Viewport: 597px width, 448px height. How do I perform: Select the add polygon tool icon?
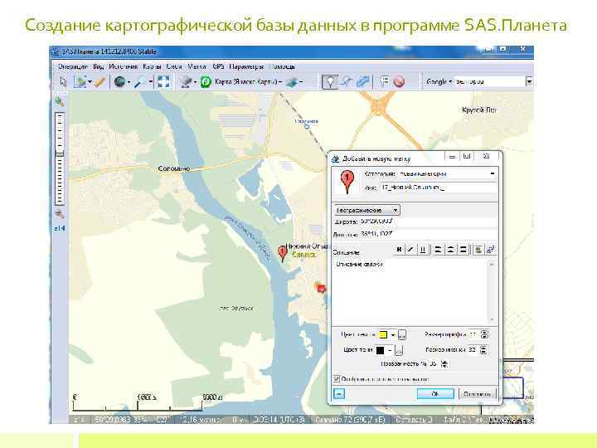coord(363,81)
